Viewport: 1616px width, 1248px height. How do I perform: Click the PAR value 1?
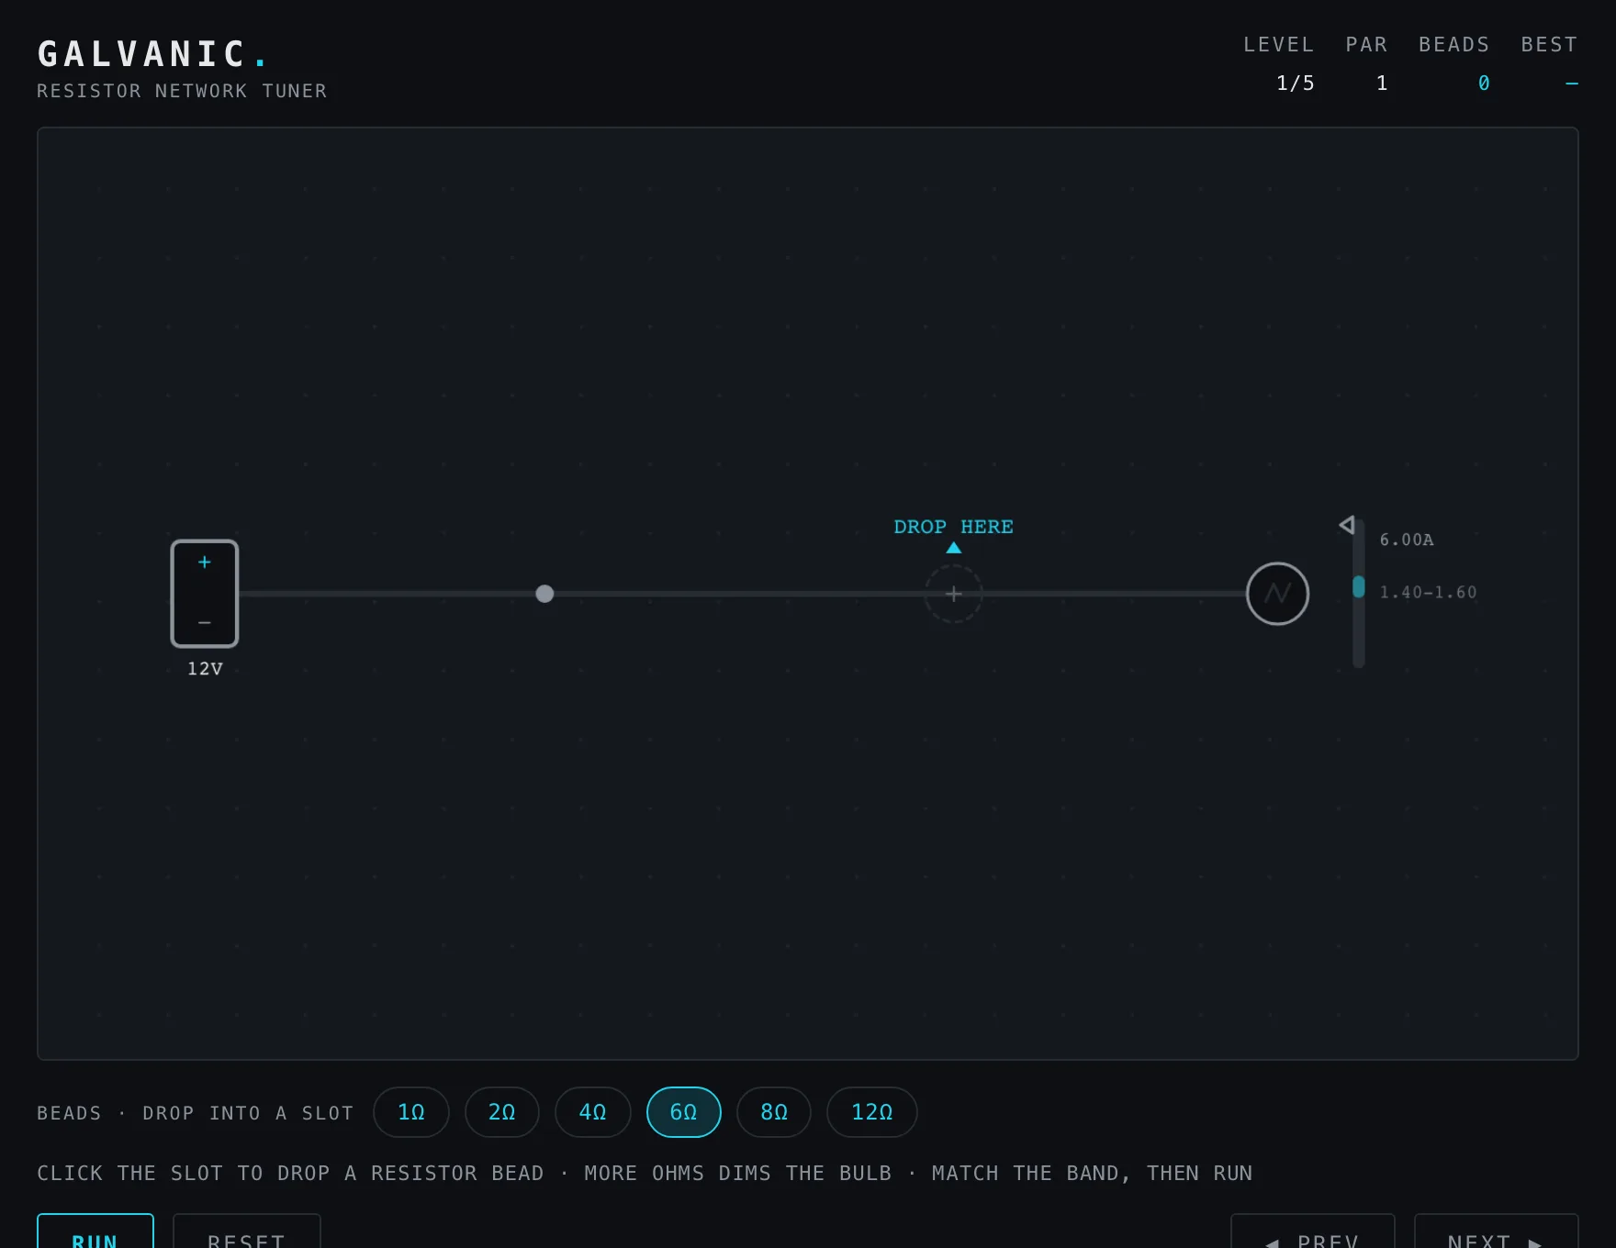[1382, 84]
